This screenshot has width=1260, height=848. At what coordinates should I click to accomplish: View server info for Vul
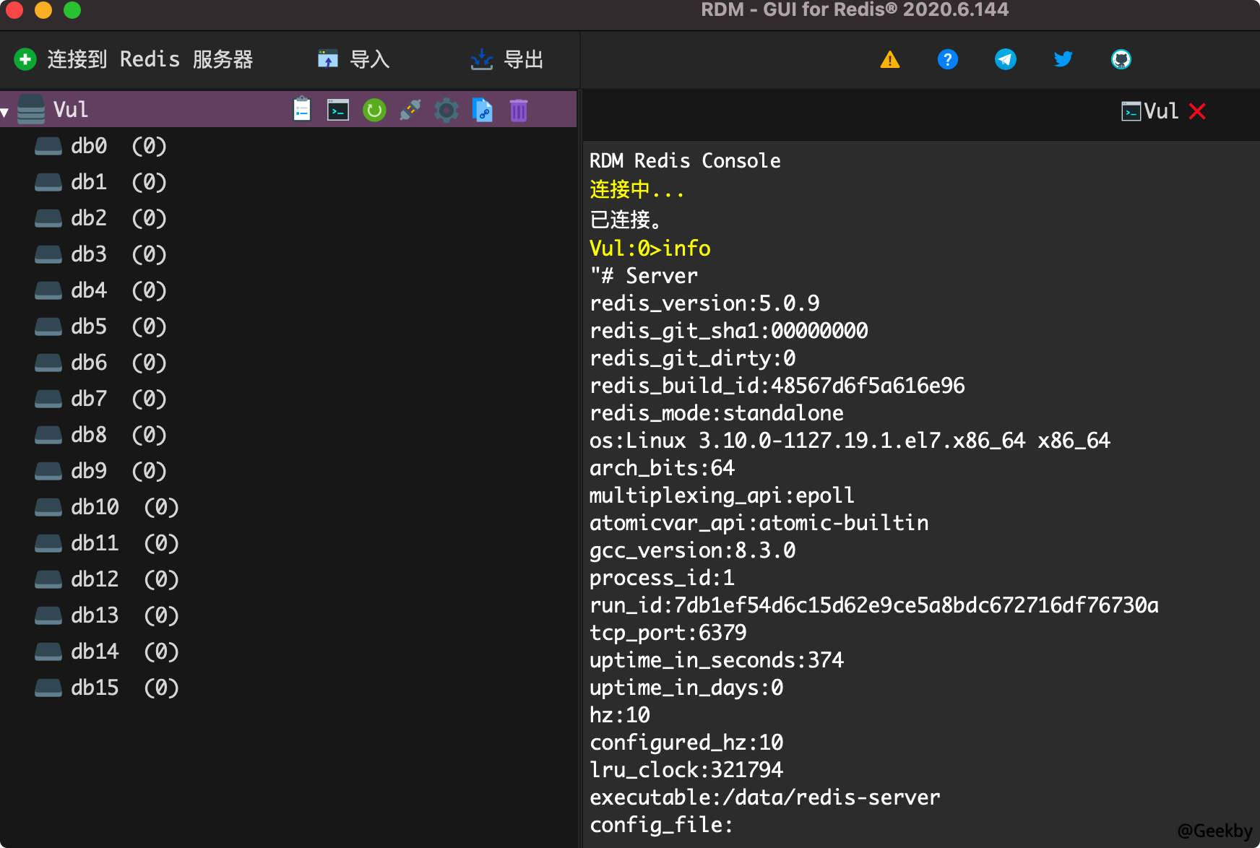(x=301, y=109)
